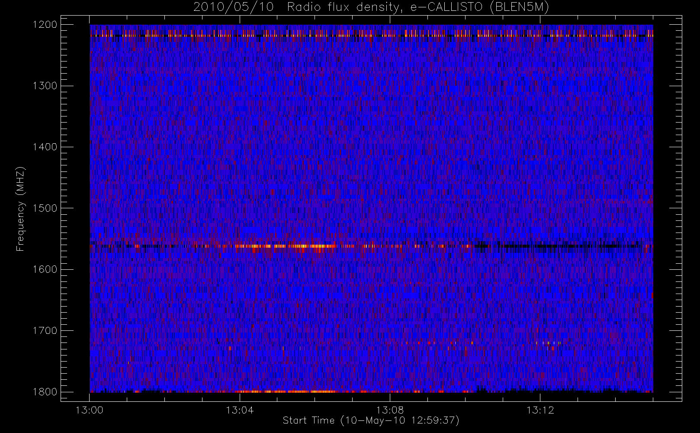The height and width of the screenshot is (433, 700).
Task: Click the 13:00 time tick label
Action: [90, 410]
